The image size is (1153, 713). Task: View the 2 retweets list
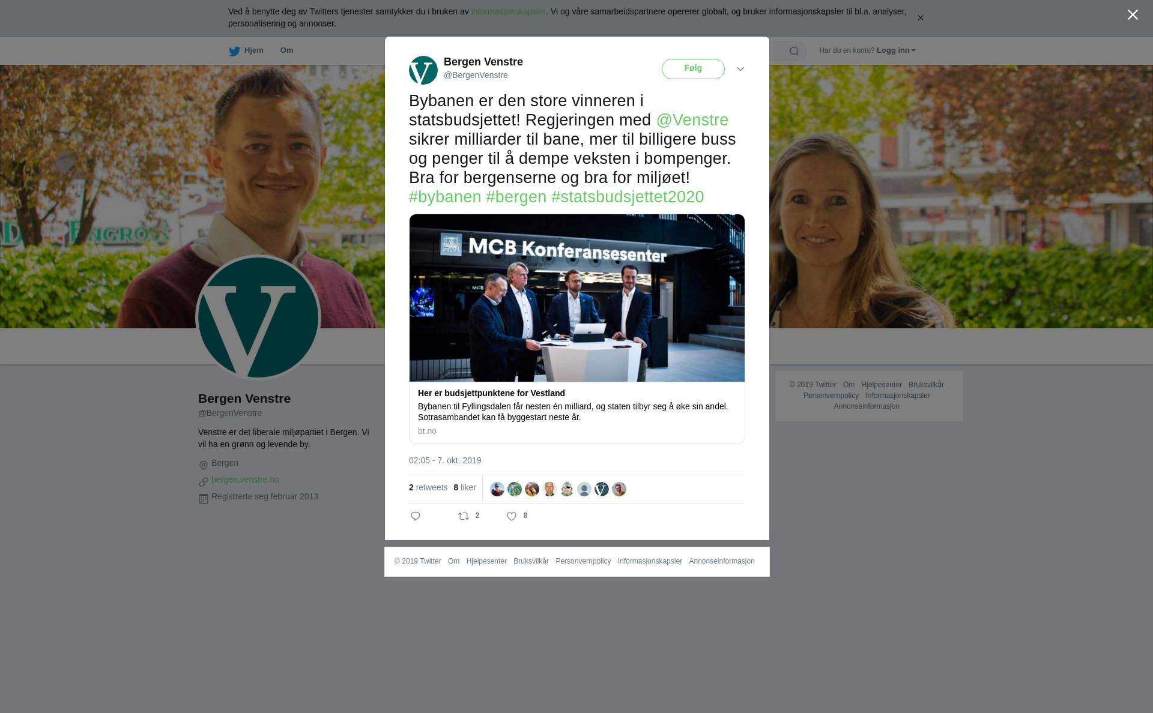pos(428,487)
